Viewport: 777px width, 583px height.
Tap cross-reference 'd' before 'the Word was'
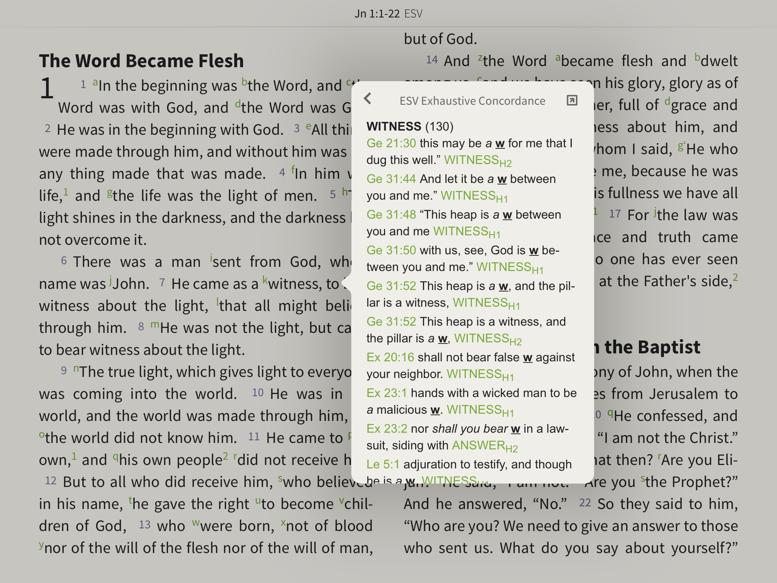click(x=238, y=104)
